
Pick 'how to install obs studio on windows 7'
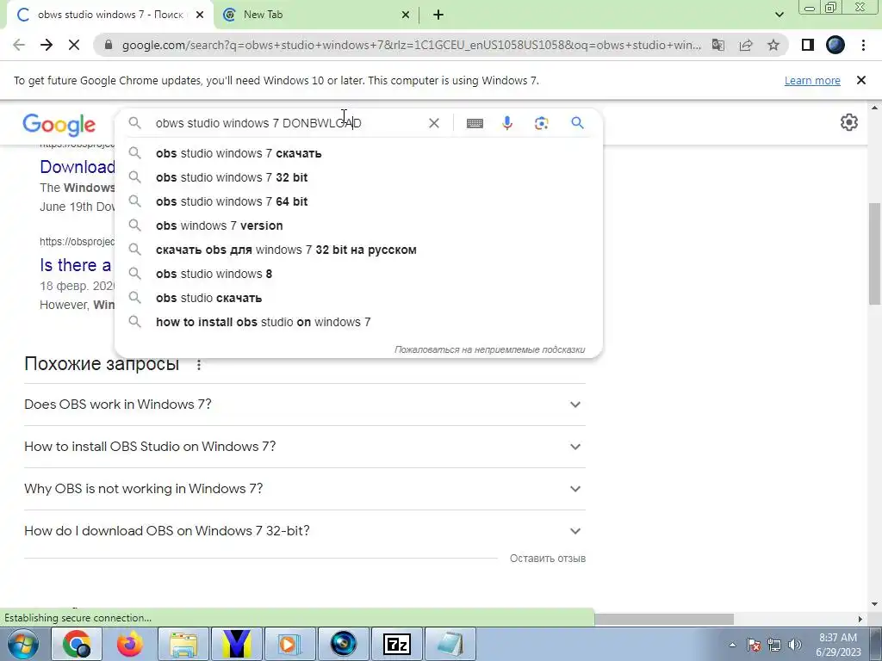click(x=358, y=323)
